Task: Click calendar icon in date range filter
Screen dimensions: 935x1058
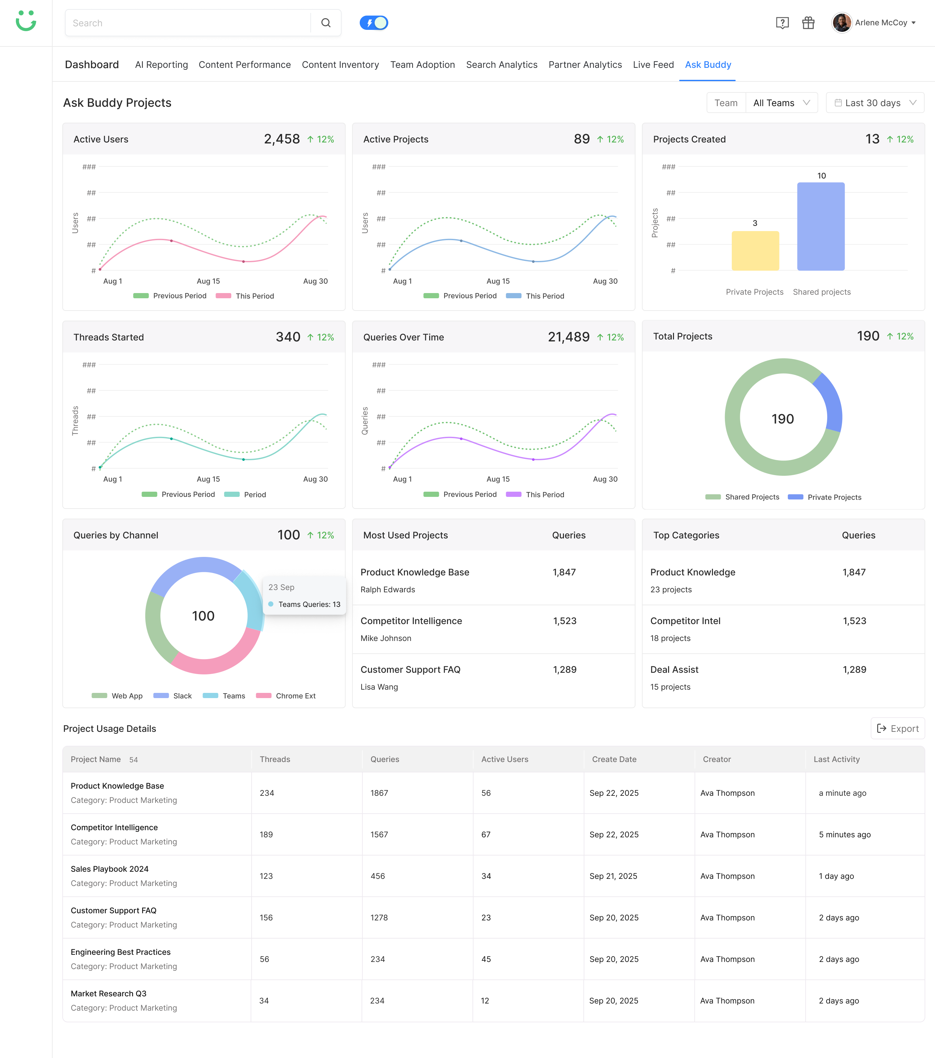Action: (838, 103)
